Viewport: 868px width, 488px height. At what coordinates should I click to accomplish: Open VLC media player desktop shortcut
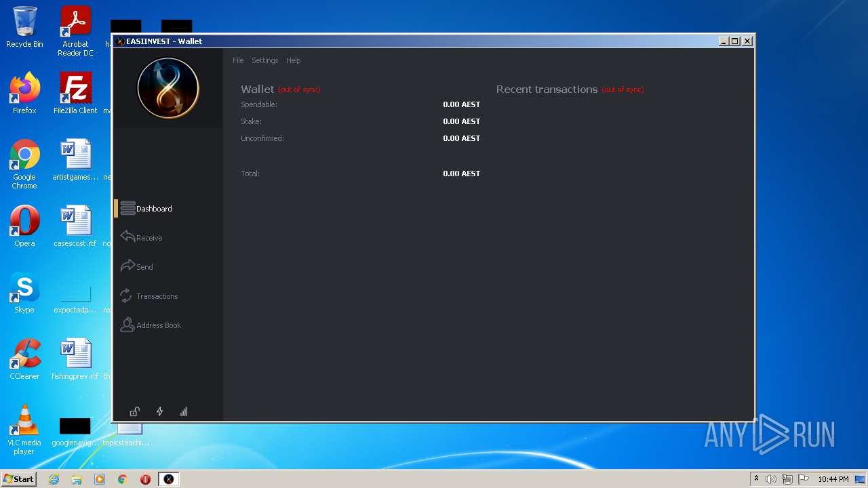point(24,430)
